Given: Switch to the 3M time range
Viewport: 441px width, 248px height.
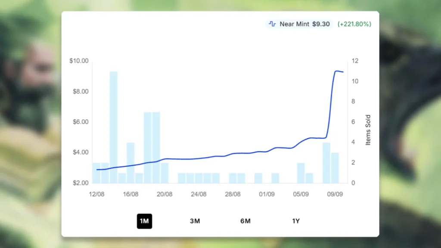Looking at the screenshot, I should point(195,221).
